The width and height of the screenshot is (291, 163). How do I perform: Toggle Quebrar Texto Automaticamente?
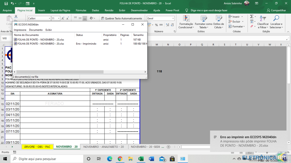pyautogui.click(x=121, y=18)
